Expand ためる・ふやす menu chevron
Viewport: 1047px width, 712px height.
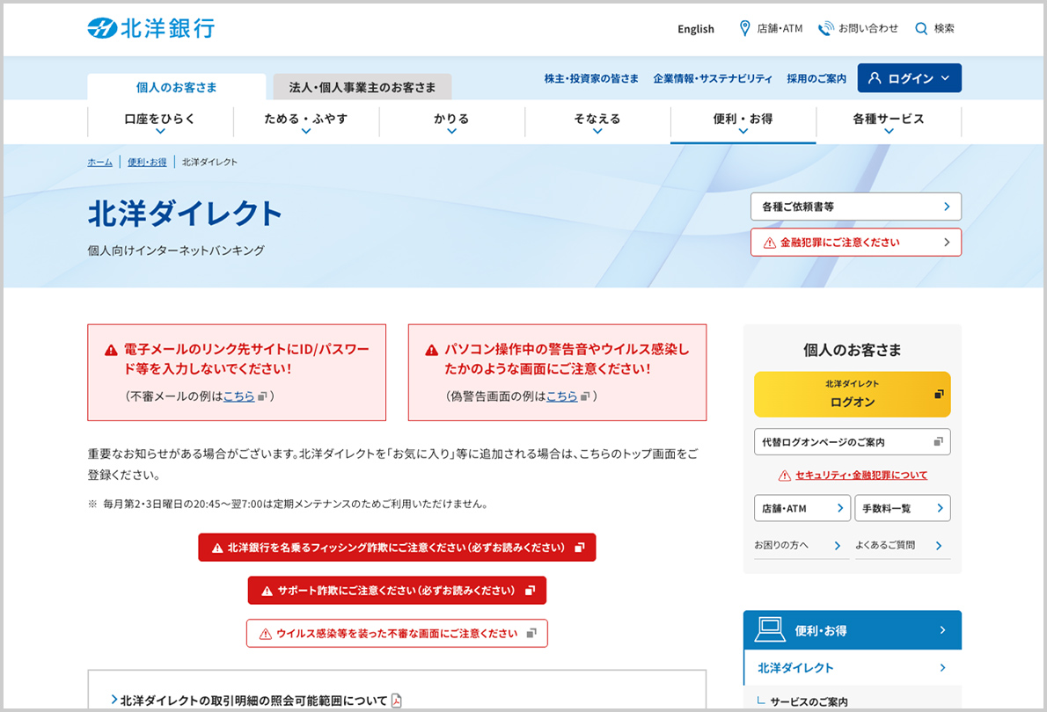coord(306,132)
